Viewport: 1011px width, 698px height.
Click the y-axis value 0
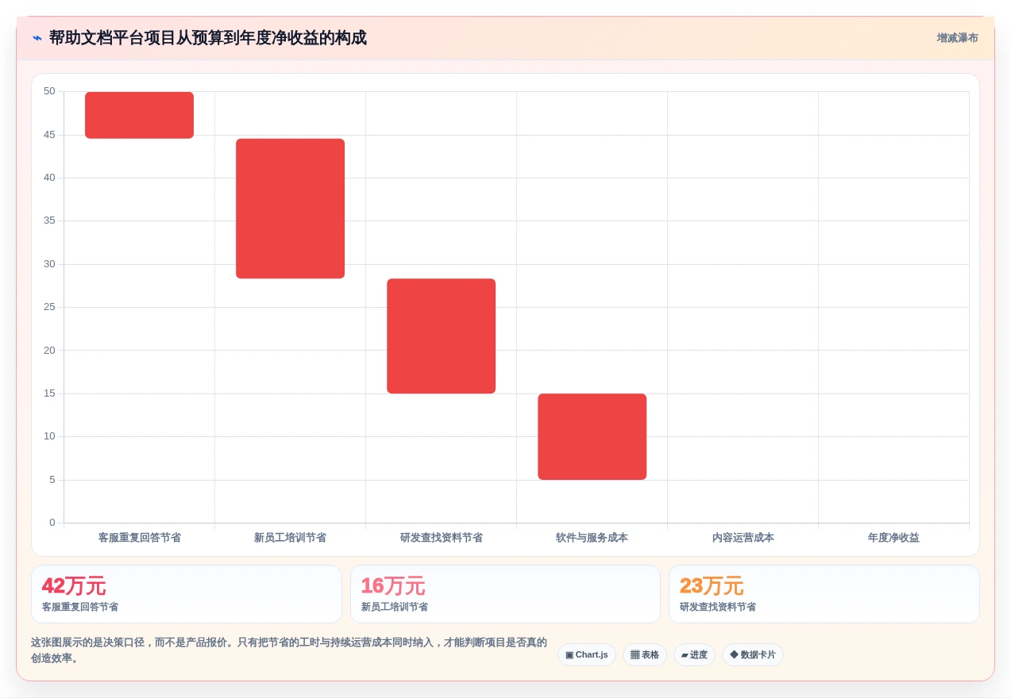click(52, 523)
